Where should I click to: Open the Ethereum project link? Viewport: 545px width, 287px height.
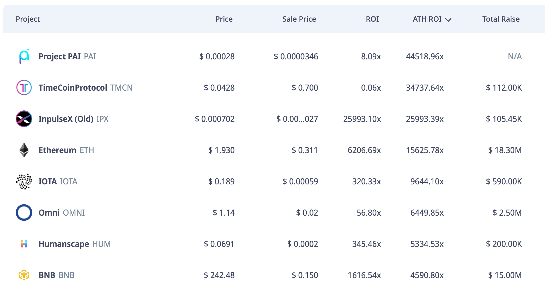coord(57,150)
